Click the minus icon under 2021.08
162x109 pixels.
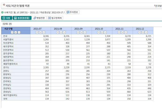click(64, 32)
